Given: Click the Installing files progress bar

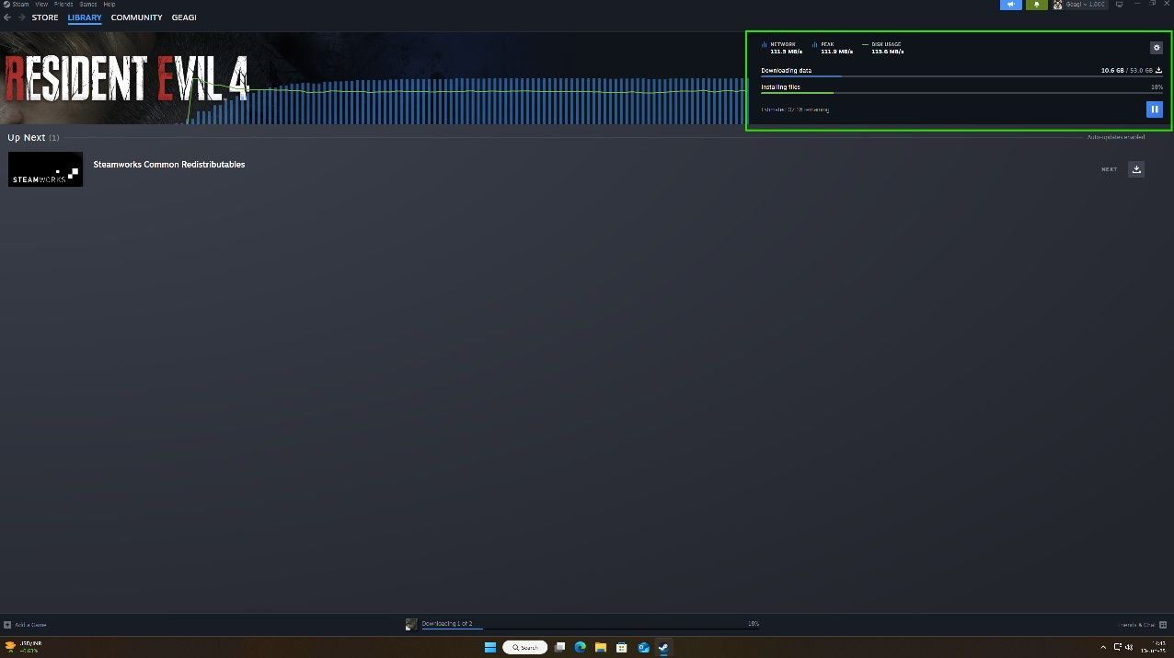Looking at the screenshot, I should [961, 93].
